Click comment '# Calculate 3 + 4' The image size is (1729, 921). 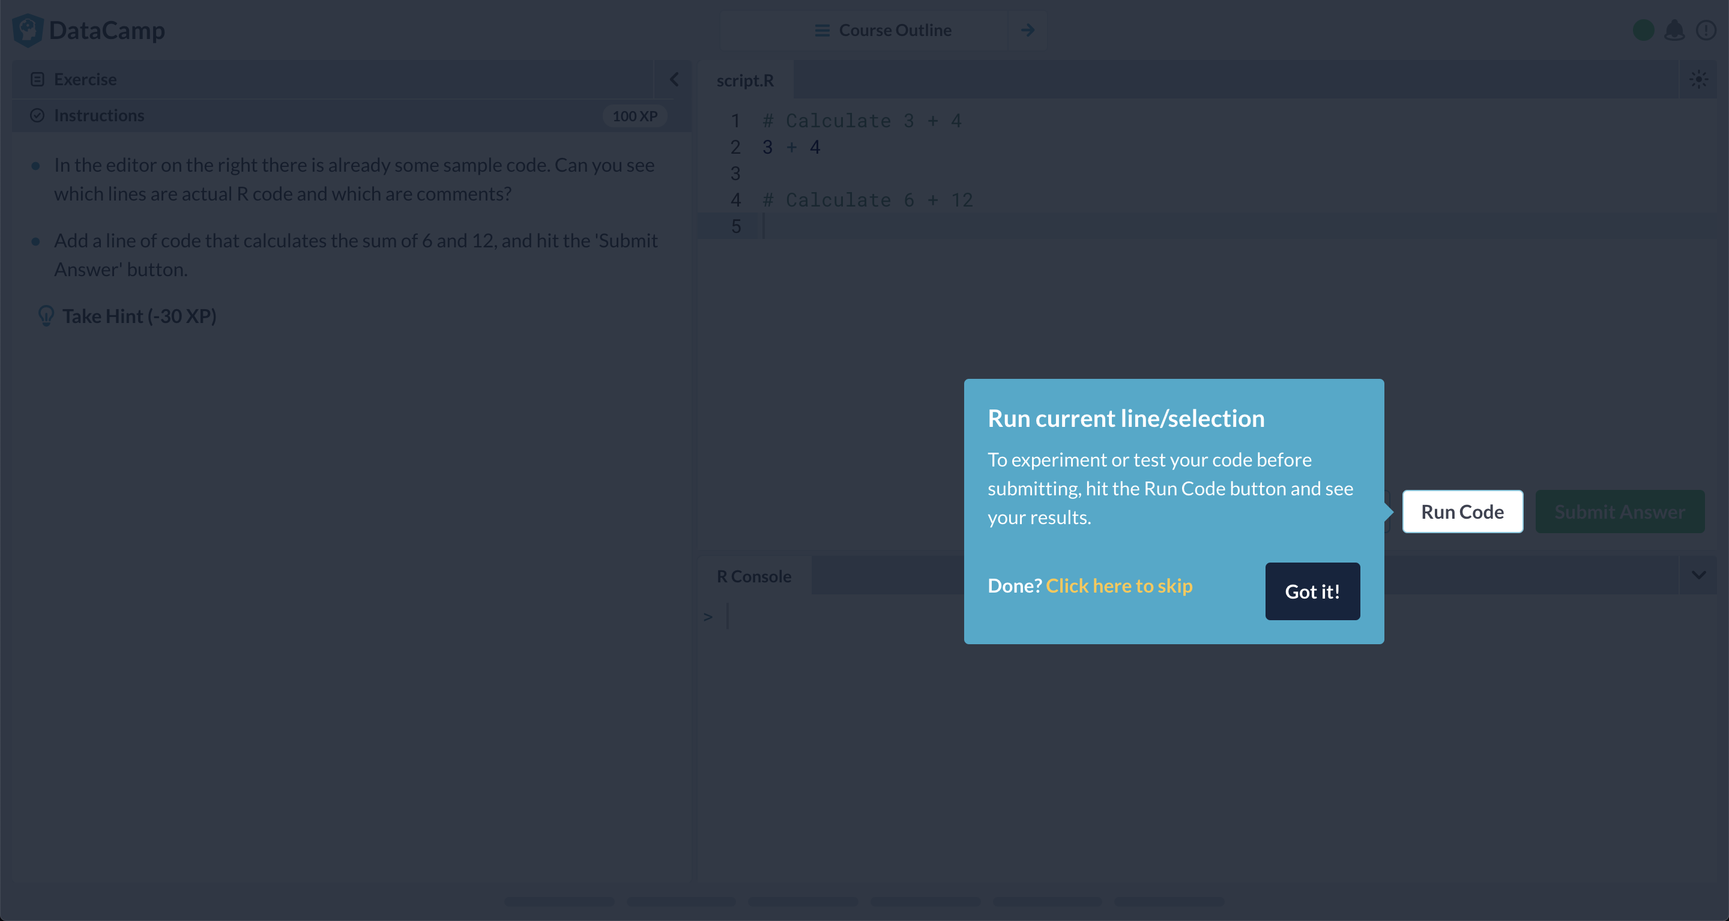pyautogui.click(x=862, y=121)
